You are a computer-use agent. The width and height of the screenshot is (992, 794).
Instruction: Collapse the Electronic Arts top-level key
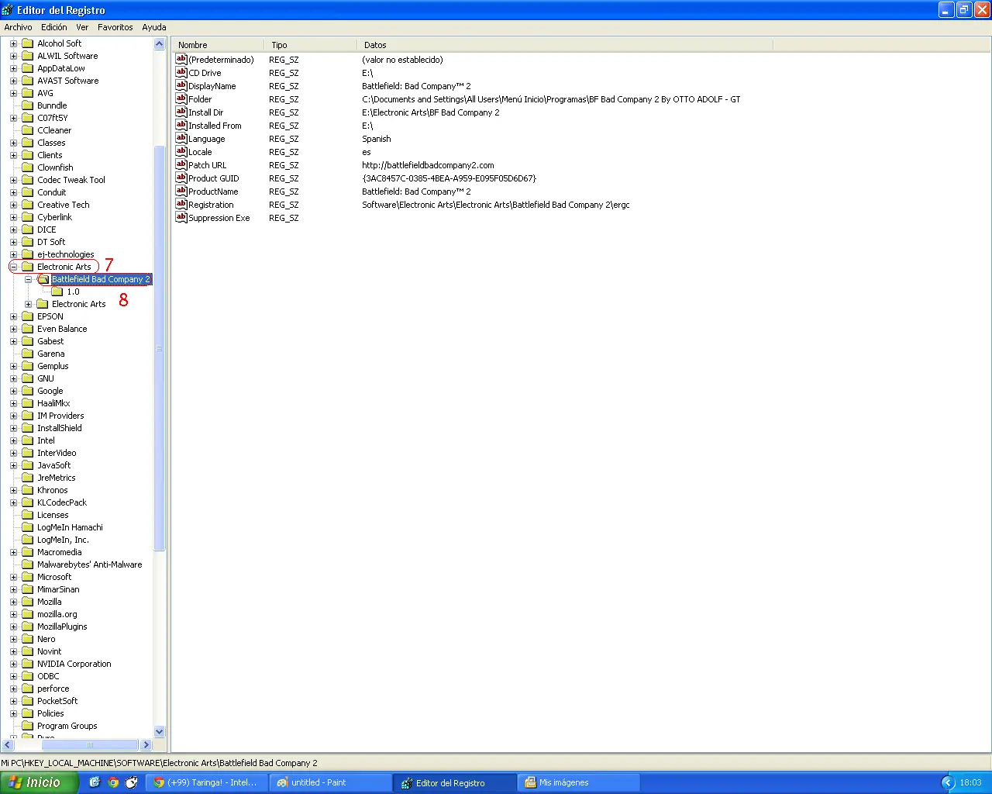[x=13, y=267]
